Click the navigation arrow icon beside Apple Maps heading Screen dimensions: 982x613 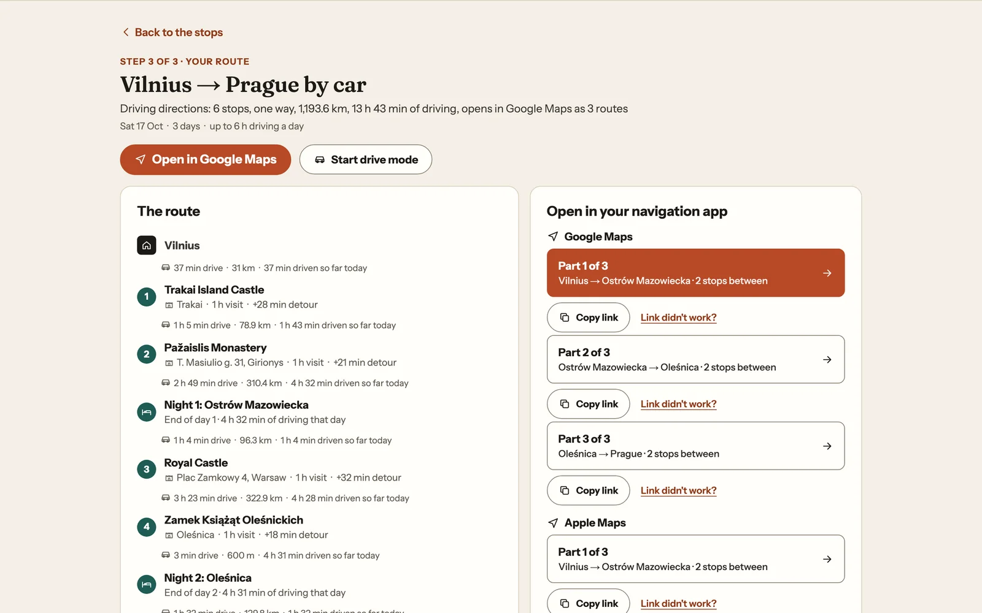click(x=553, y=523)
